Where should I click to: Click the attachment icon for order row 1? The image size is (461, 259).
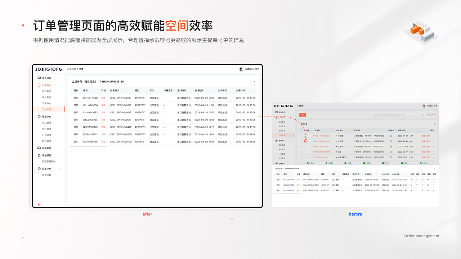click(391, 136)
